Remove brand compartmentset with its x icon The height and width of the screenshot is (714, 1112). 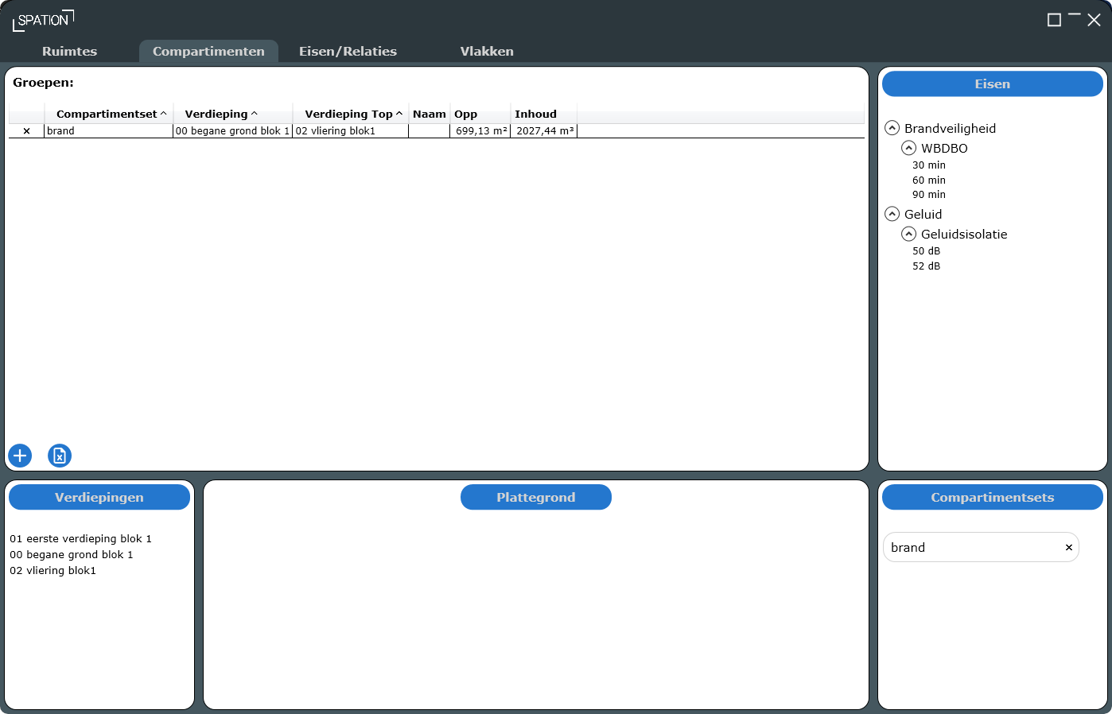click(x=1069, y=547)
